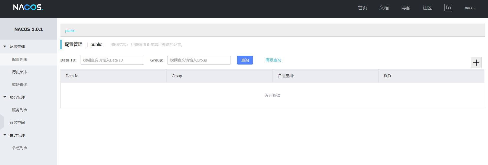Open 配置列表 in the sidebar
The height and width of the screenshot is (165, 488).
(20, 59)
